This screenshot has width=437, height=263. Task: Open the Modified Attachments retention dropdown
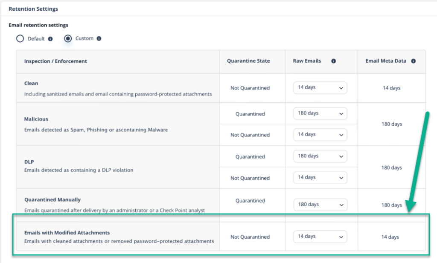click(320, 237)
